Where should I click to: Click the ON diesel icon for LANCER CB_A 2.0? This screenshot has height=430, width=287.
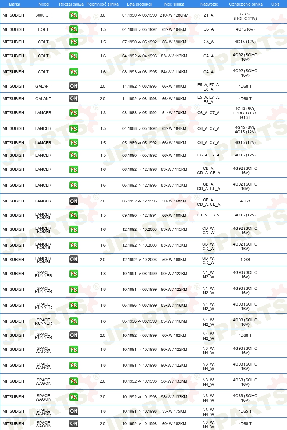point(74,201)
